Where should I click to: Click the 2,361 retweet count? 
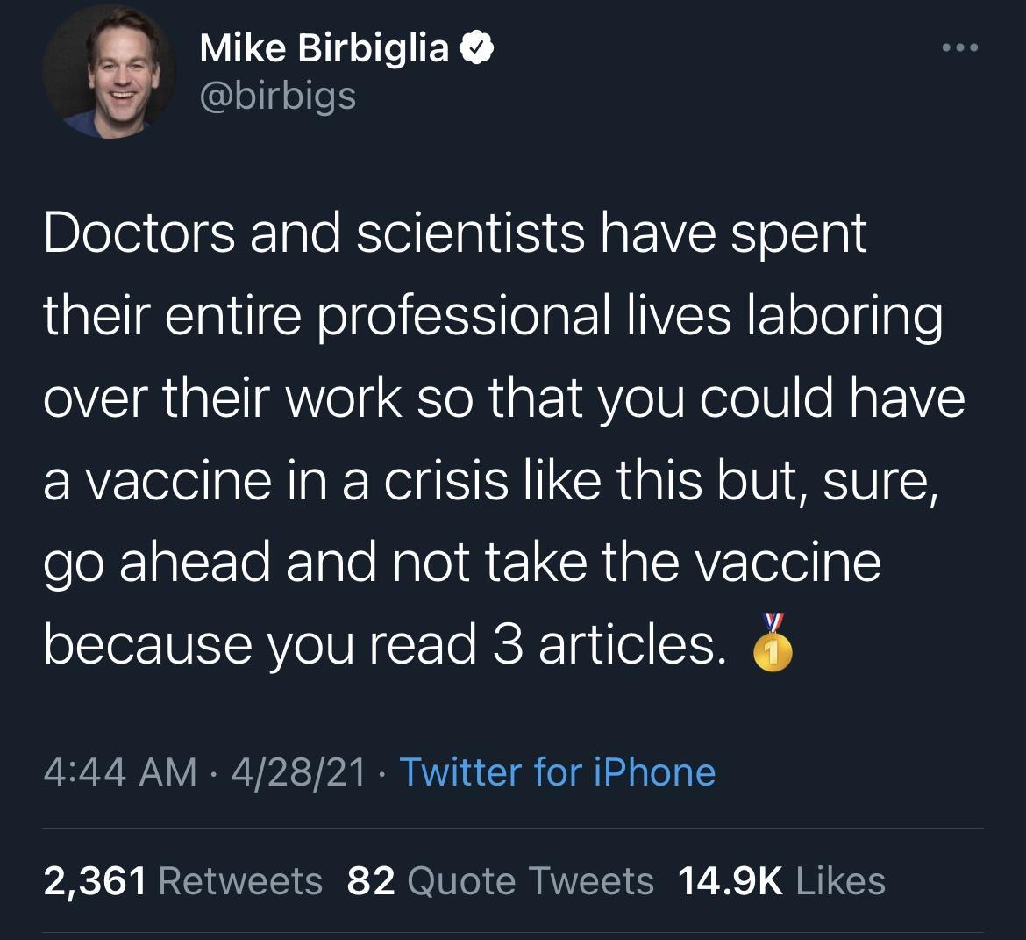point(95,880)
